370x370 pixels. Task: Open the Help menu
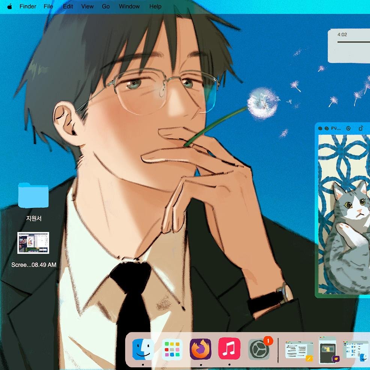(x=155, y=6)
